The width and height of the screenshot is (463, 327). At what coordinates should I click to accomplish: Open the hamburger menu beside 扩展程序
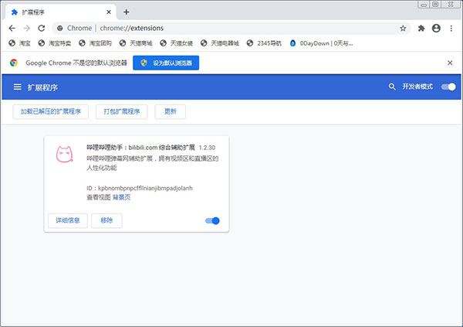click(x=17, y=87)
